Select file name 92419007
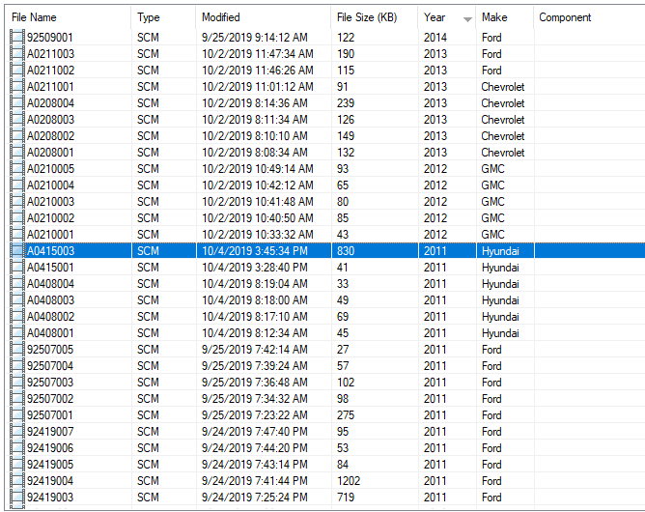645x512 pixels. tap(50, 432)
